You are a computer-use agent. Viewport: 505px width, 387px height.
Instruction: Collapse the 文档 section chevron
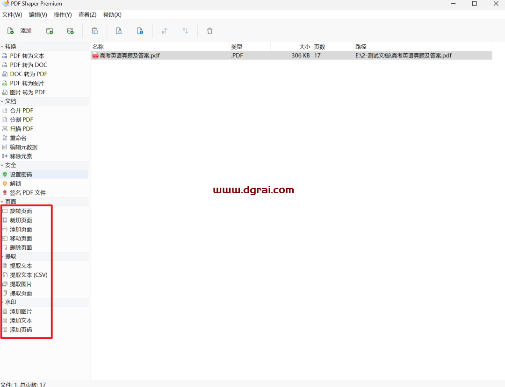pyautogui.click(x=2, y=101)
